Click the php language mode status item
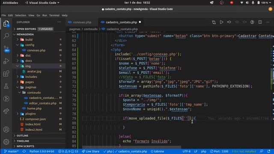 pos(203,151)
